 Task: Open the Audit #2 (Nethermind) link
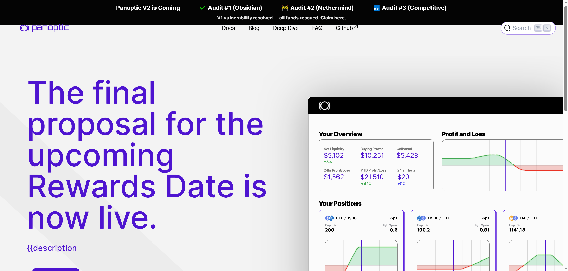click(322, 8)
